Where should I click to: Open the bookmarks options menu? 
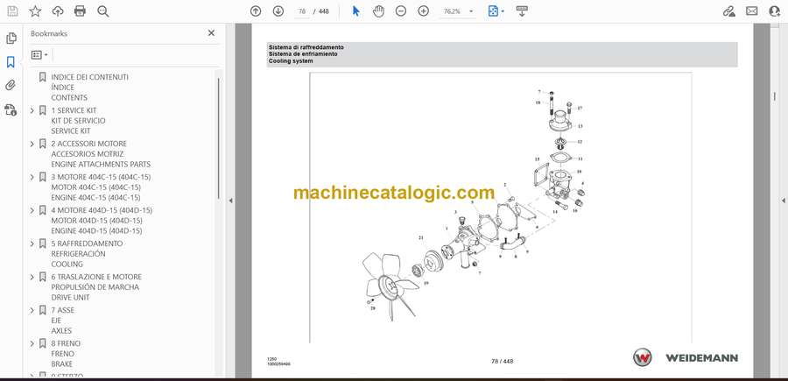tap(39, 54)
